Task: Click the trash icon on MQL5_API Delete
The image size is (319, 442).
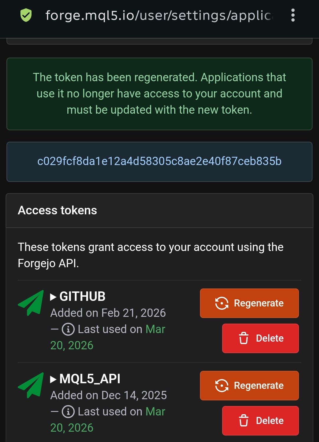Action: (244, 420)
